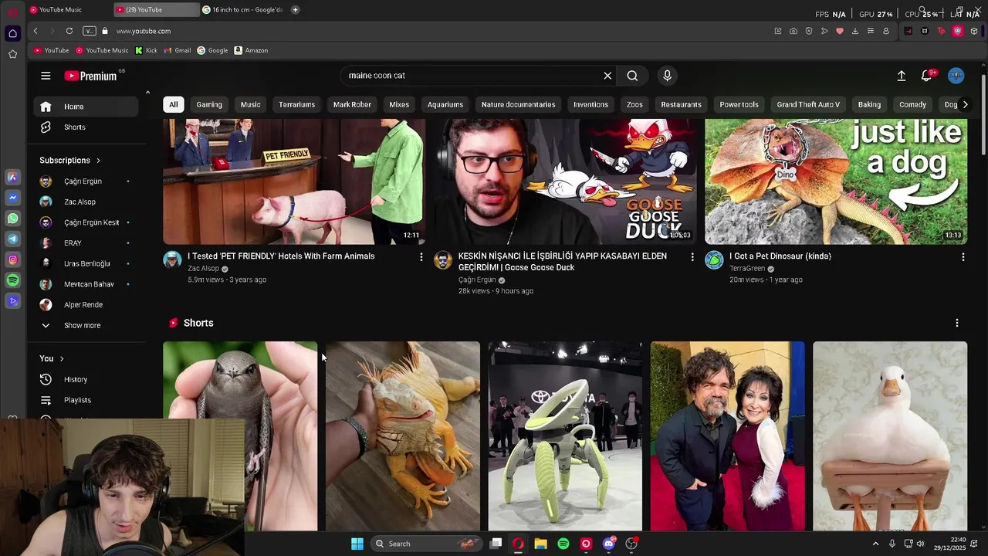Open Shorts in the sidebar
Viewport: 988px width, 556px height.
pyautogui.click(x=86, y=127)
